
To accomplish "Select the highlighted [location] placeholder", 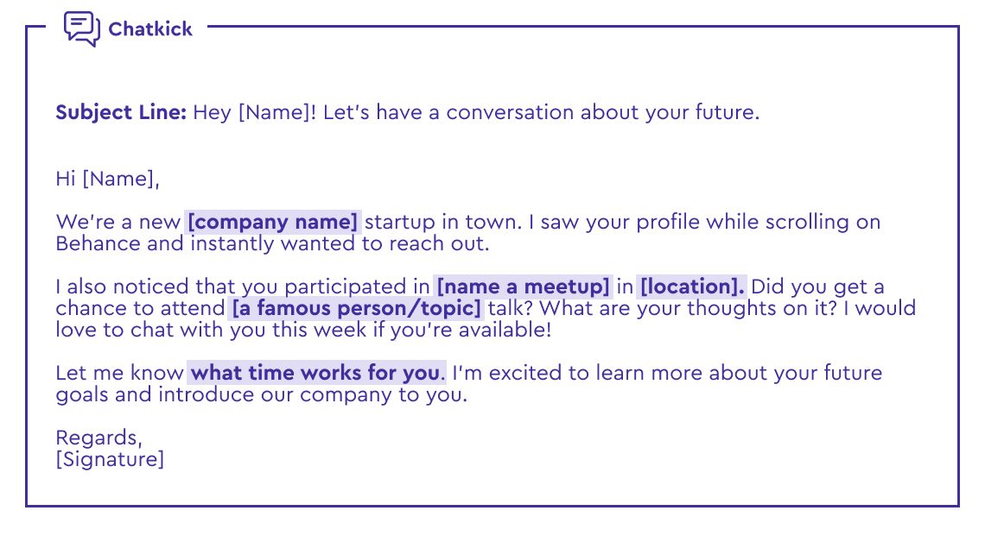I will click(x=691, y=287).
